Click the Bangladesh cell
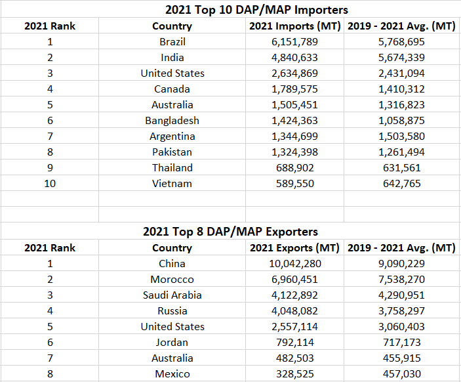The width and height of the screenshot is (461, 382). [172, 120]
